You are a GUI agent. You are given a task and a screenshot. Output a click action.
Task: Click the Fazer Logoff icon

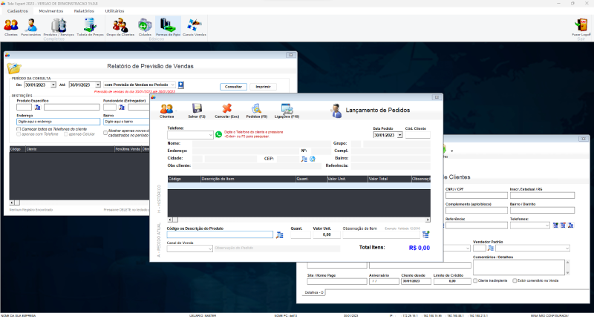581,27
